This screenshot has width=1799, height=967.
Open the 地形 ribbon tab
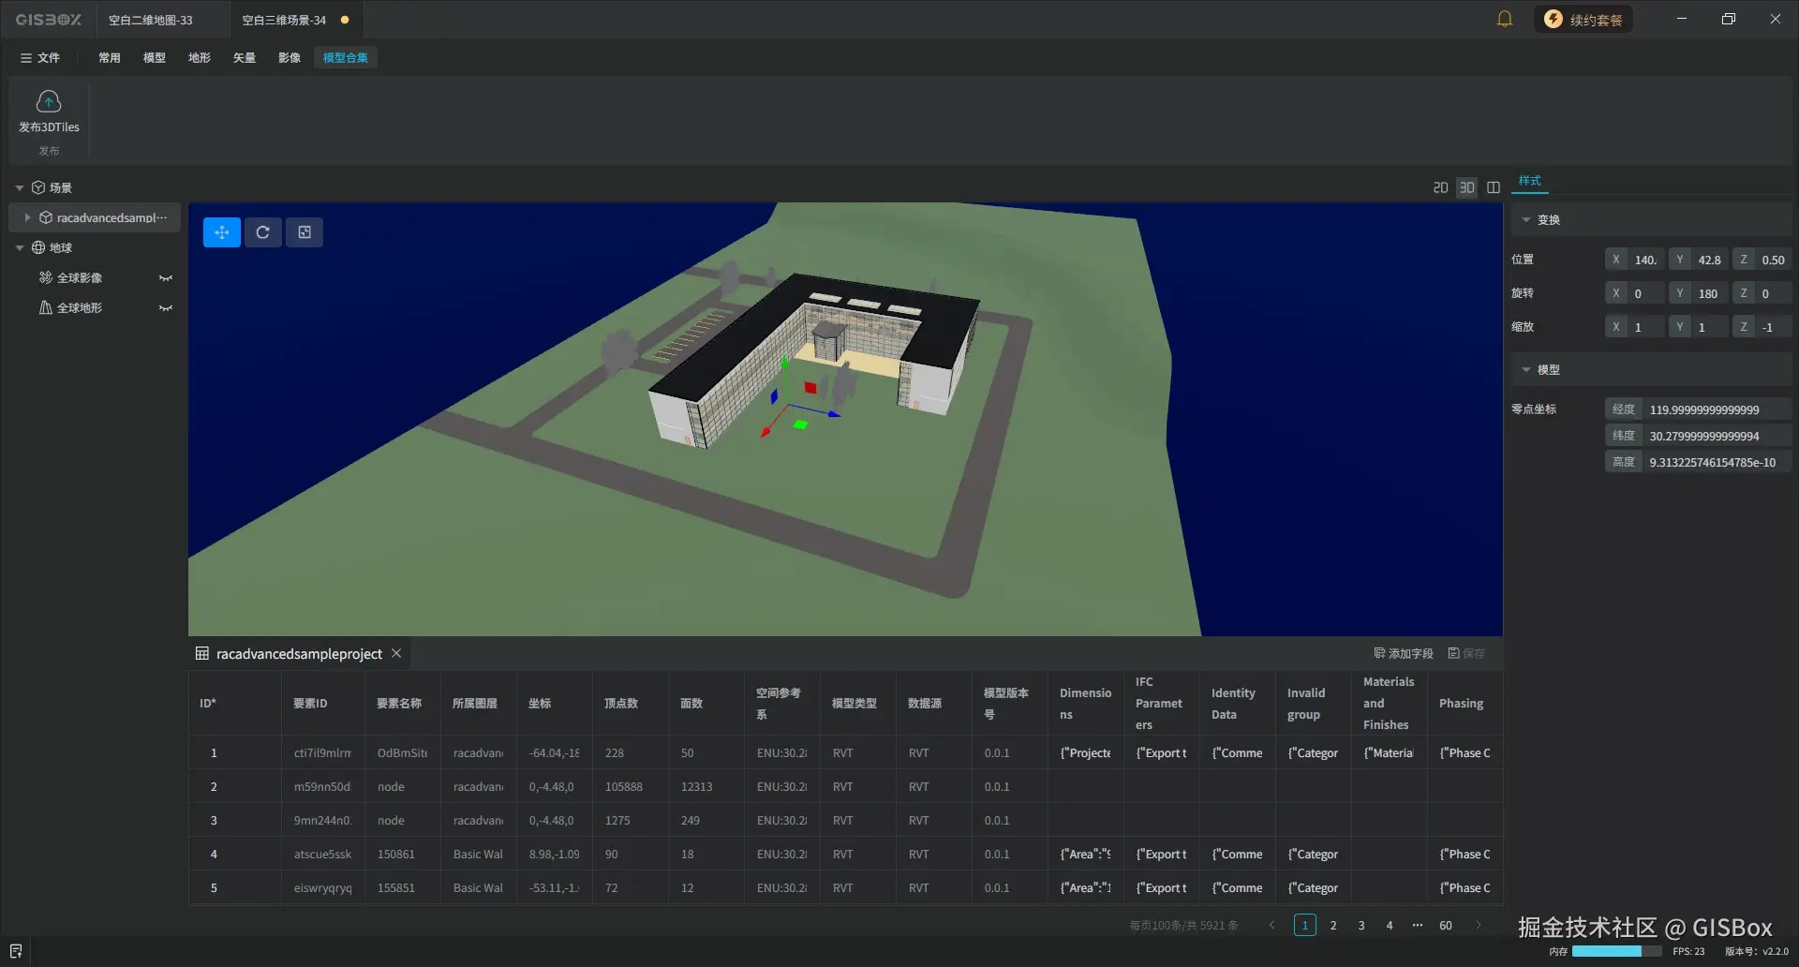coord(200,58)
